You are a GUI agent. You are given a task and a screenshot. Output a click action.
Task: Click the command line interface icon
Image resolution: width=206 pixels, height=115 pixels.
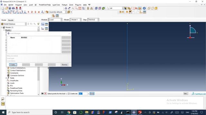(x=3, y=104)
